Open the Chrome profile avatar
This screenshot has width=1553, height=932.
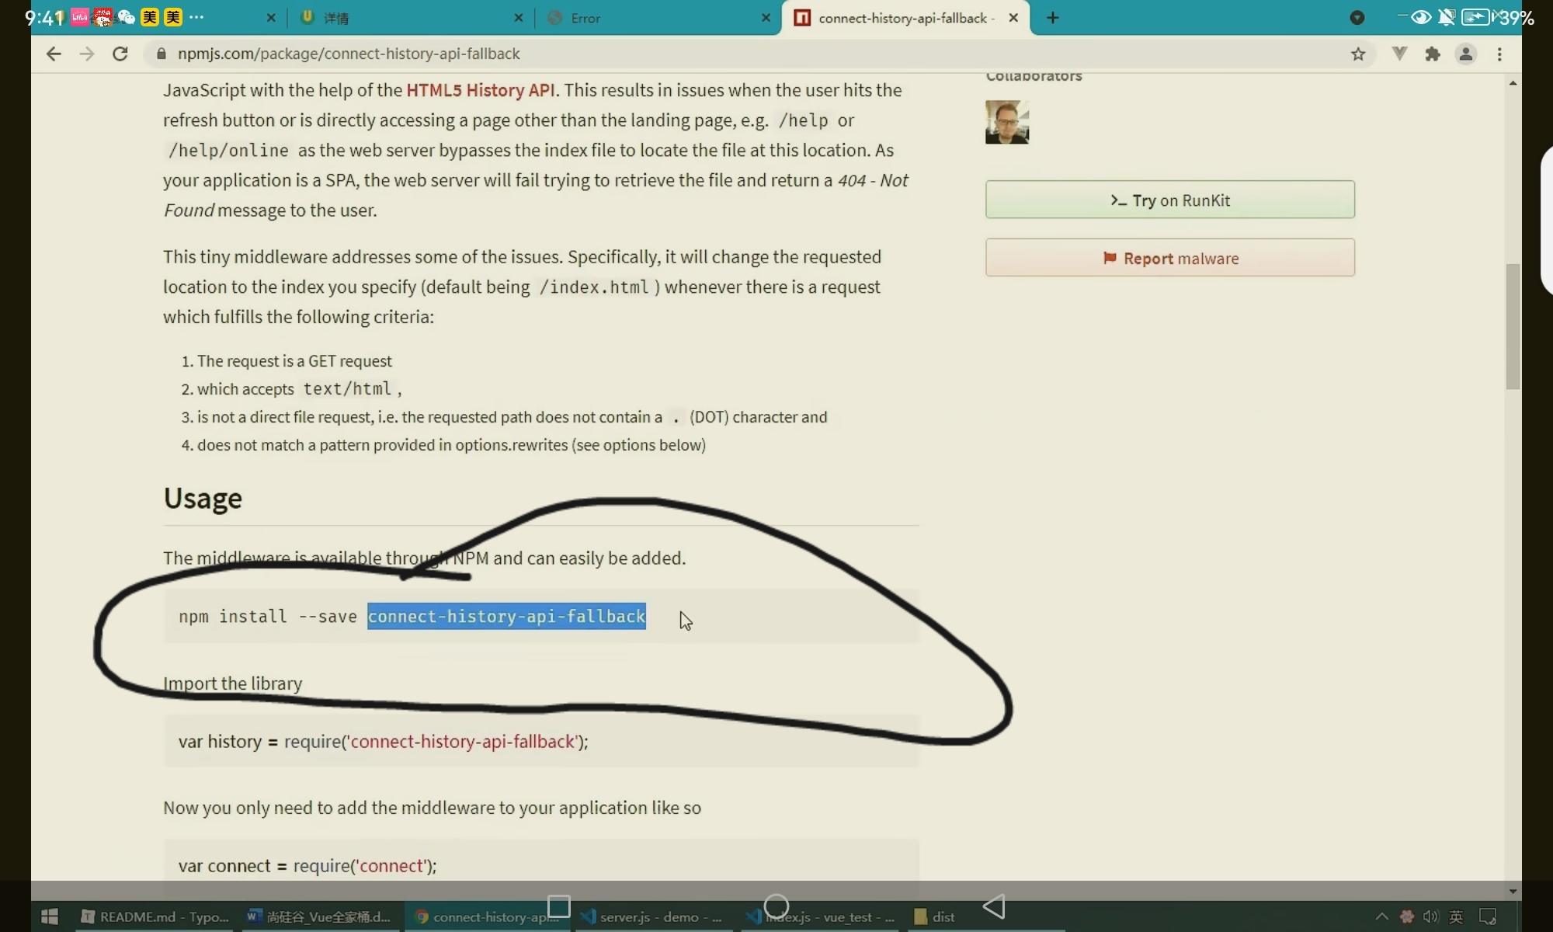click(1465, 54)
